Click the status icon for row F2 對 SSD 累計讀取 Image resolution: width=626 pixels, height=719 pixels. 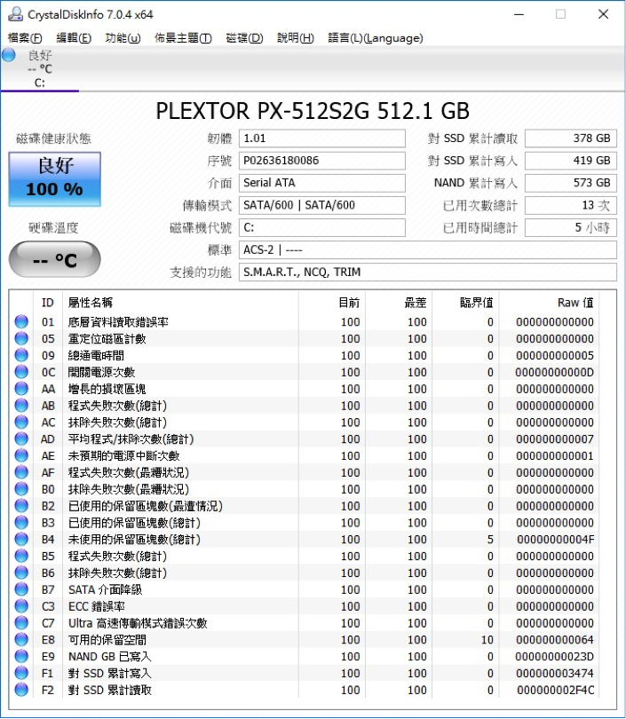point(21,690)
